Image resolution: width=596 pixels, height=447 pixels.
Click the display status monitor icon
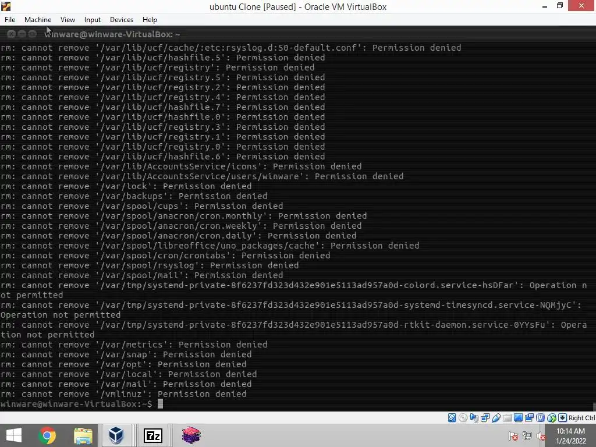(x=518, y=418)
